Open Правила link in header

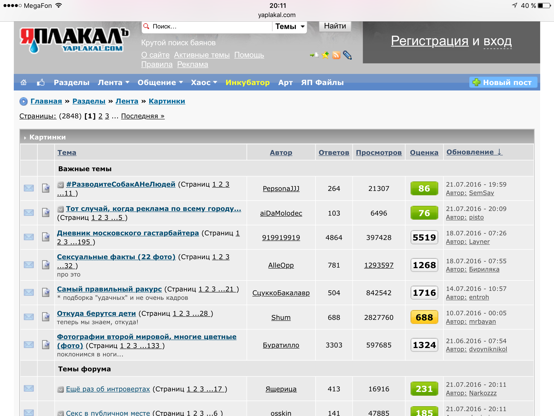pyautogui.click(x=157, y=64)
